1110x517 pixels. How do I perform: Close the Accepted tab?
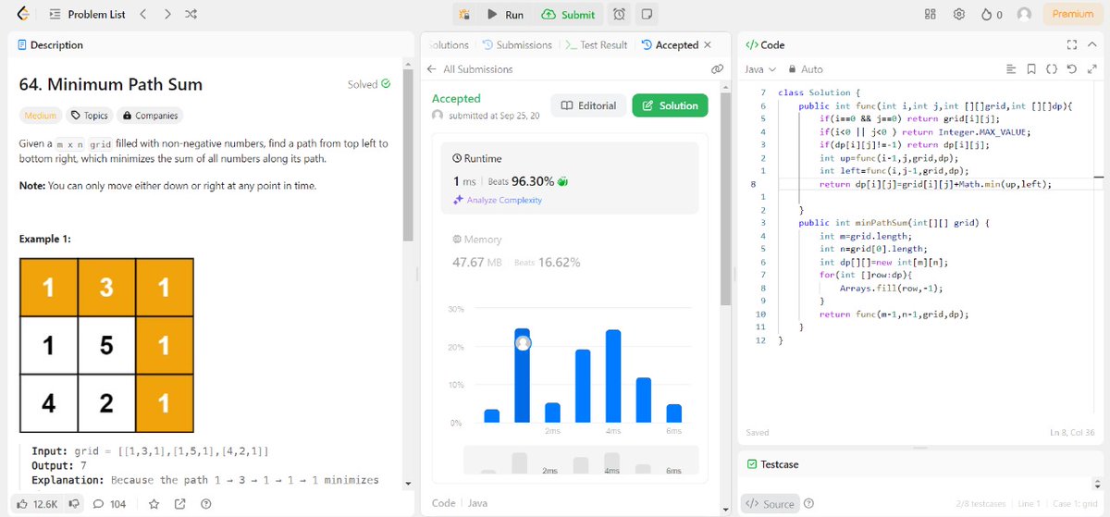point(708,44)
